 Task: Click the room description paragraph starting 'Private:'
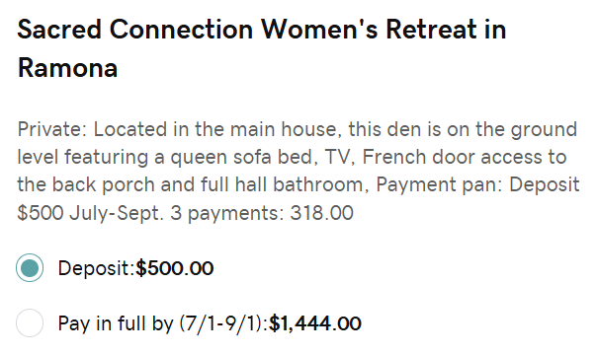click(x=298, y=171)
